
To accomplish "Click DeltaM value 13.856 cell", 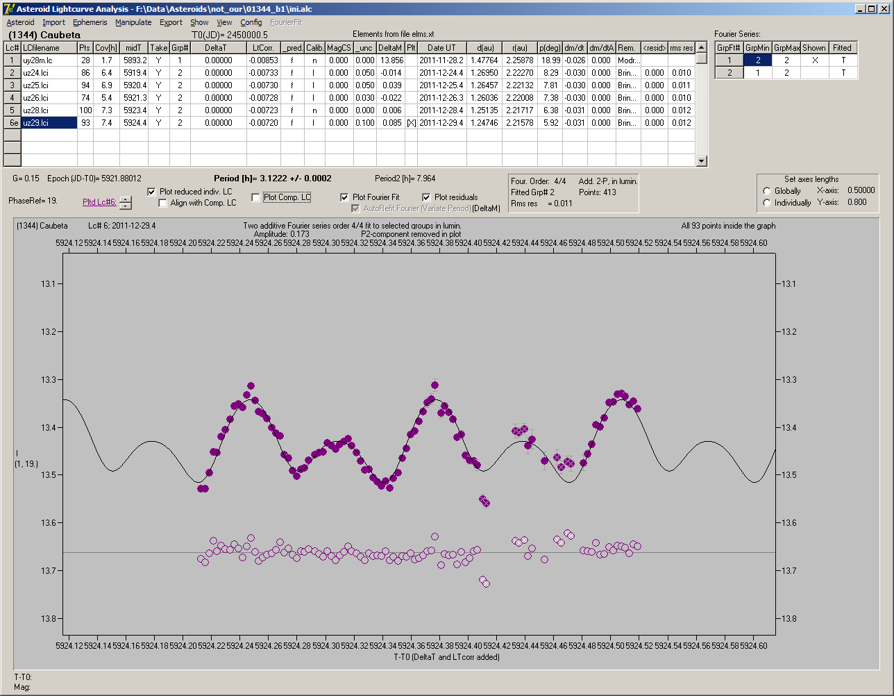I will [390, 60].
